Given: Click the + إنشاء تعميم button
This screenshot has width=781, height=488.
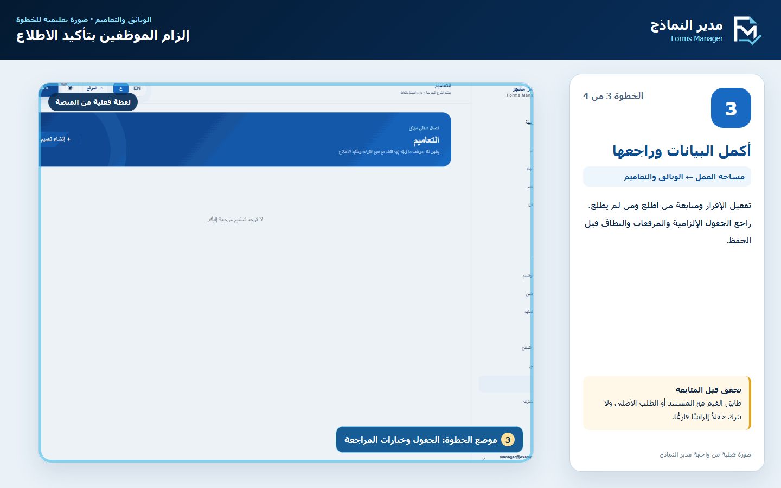Looking at the screenshot, I should 56,139.
